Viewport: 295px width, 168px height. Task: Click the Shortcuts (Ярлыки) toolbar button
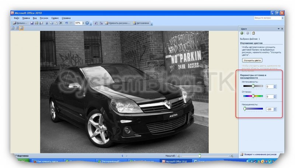point(20,23)
